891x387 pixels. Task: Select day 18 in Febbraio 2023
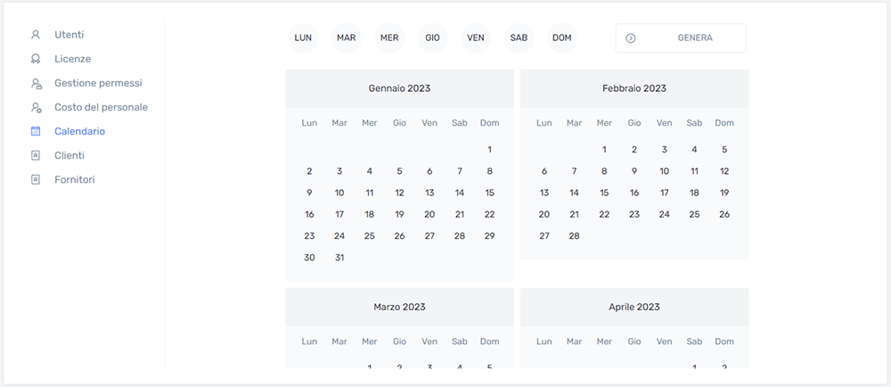tap(694, 193)
